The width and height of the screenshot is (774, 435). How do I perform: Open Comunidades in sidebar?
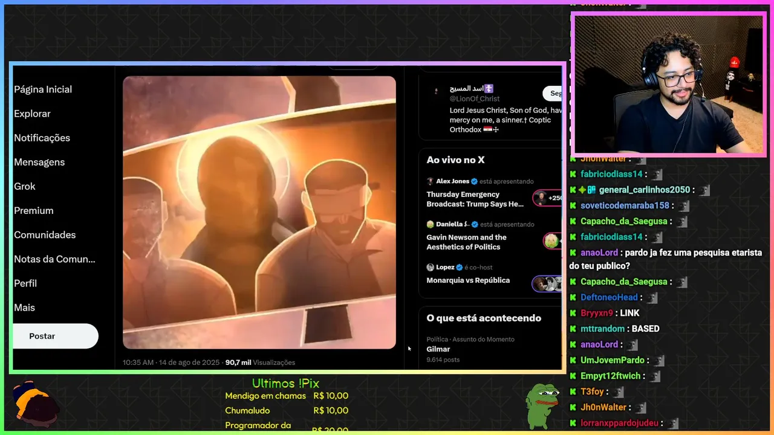[x=45, y=234]
